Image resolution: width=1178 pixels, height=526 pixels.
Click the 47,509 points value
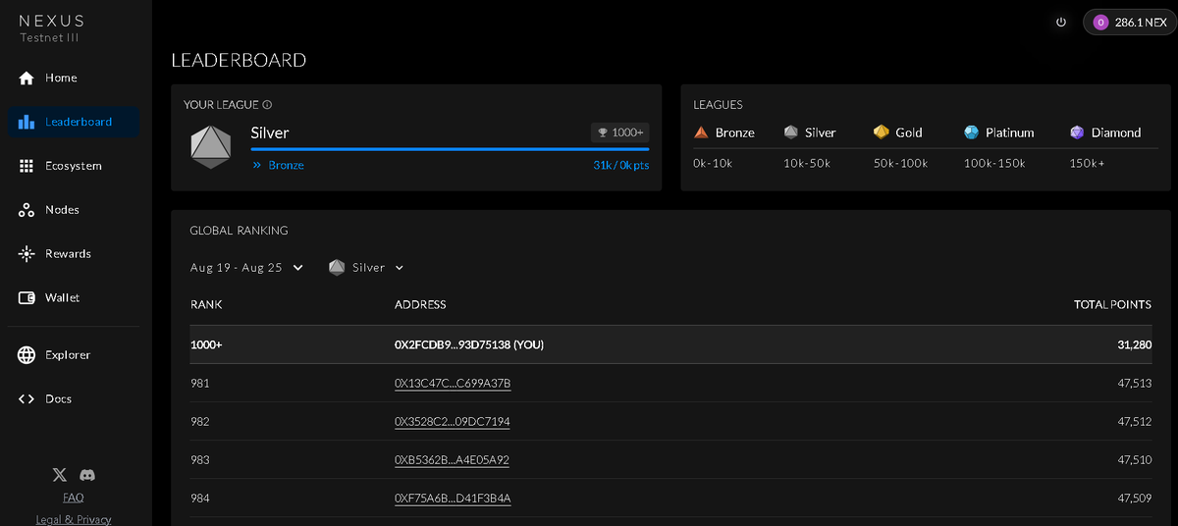[1135, 499]
